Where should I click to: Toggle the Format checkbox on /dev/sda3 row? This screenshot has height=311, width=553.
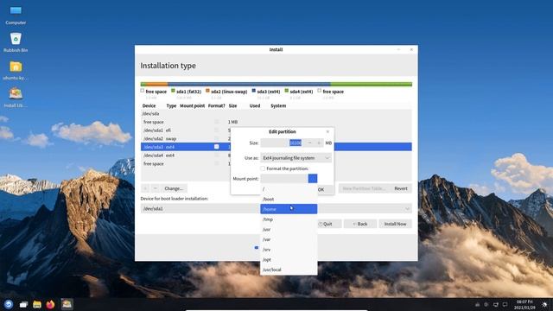point(217,147)
